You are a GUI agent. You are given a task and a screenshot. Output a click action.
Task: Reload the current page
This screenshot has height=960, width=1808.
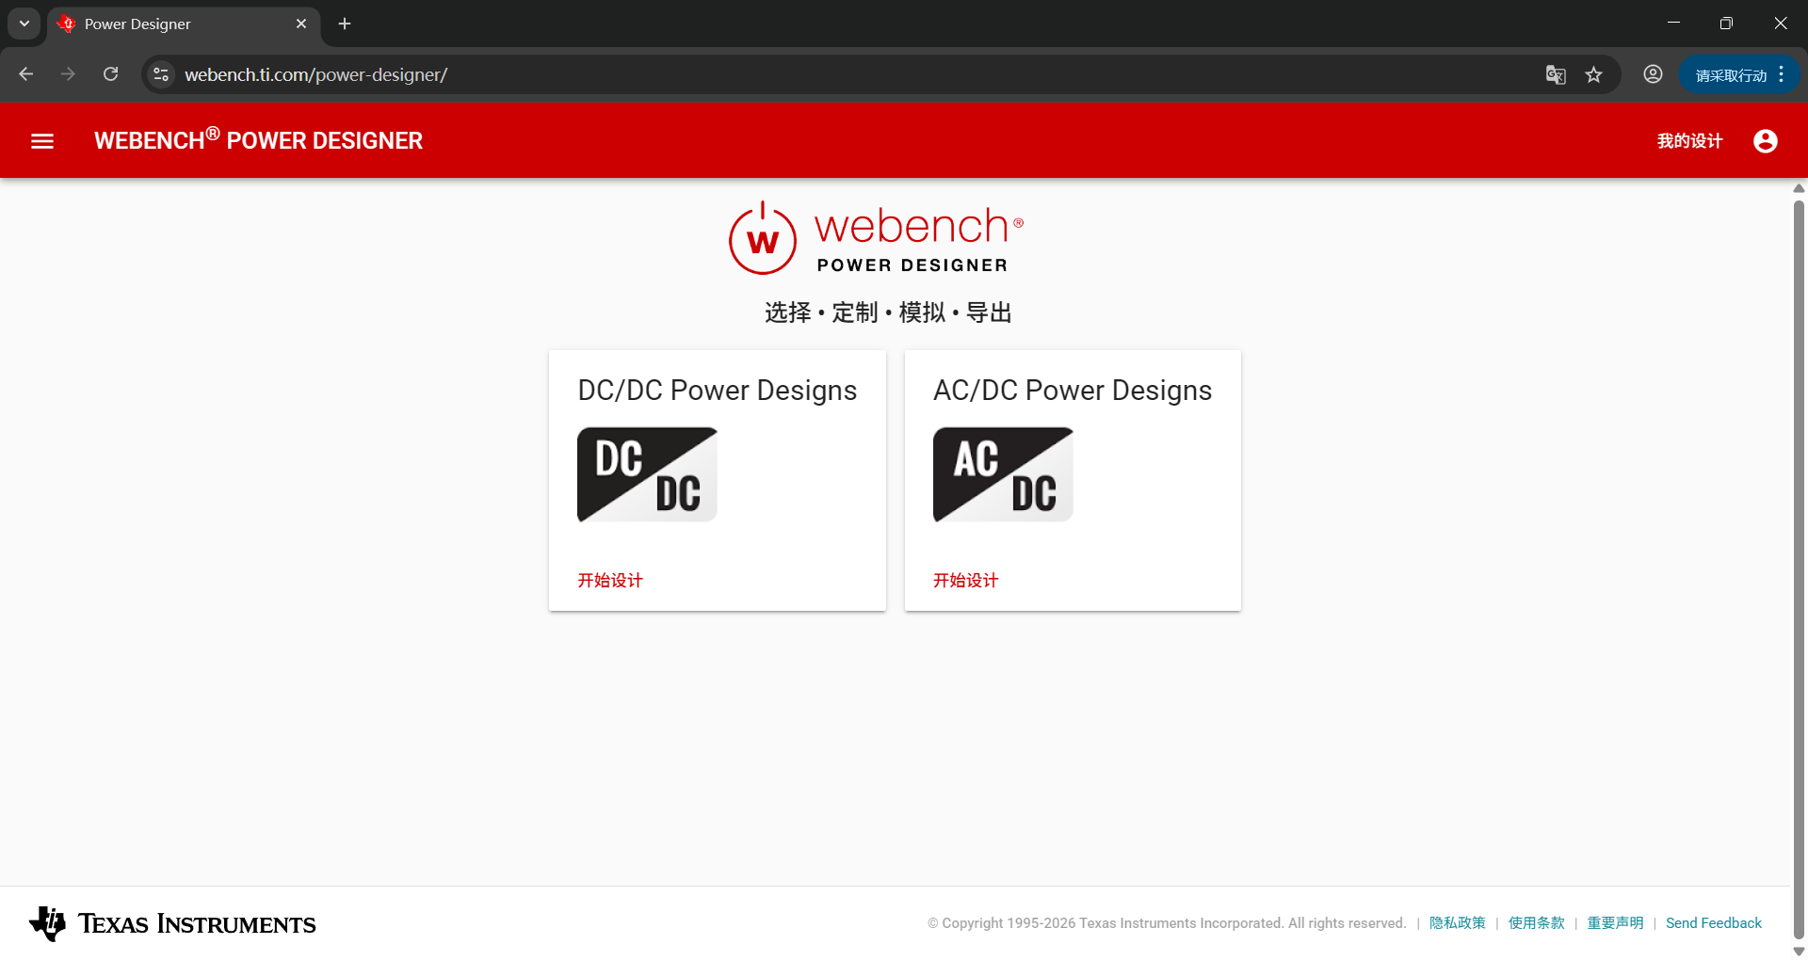pos(110,74)
